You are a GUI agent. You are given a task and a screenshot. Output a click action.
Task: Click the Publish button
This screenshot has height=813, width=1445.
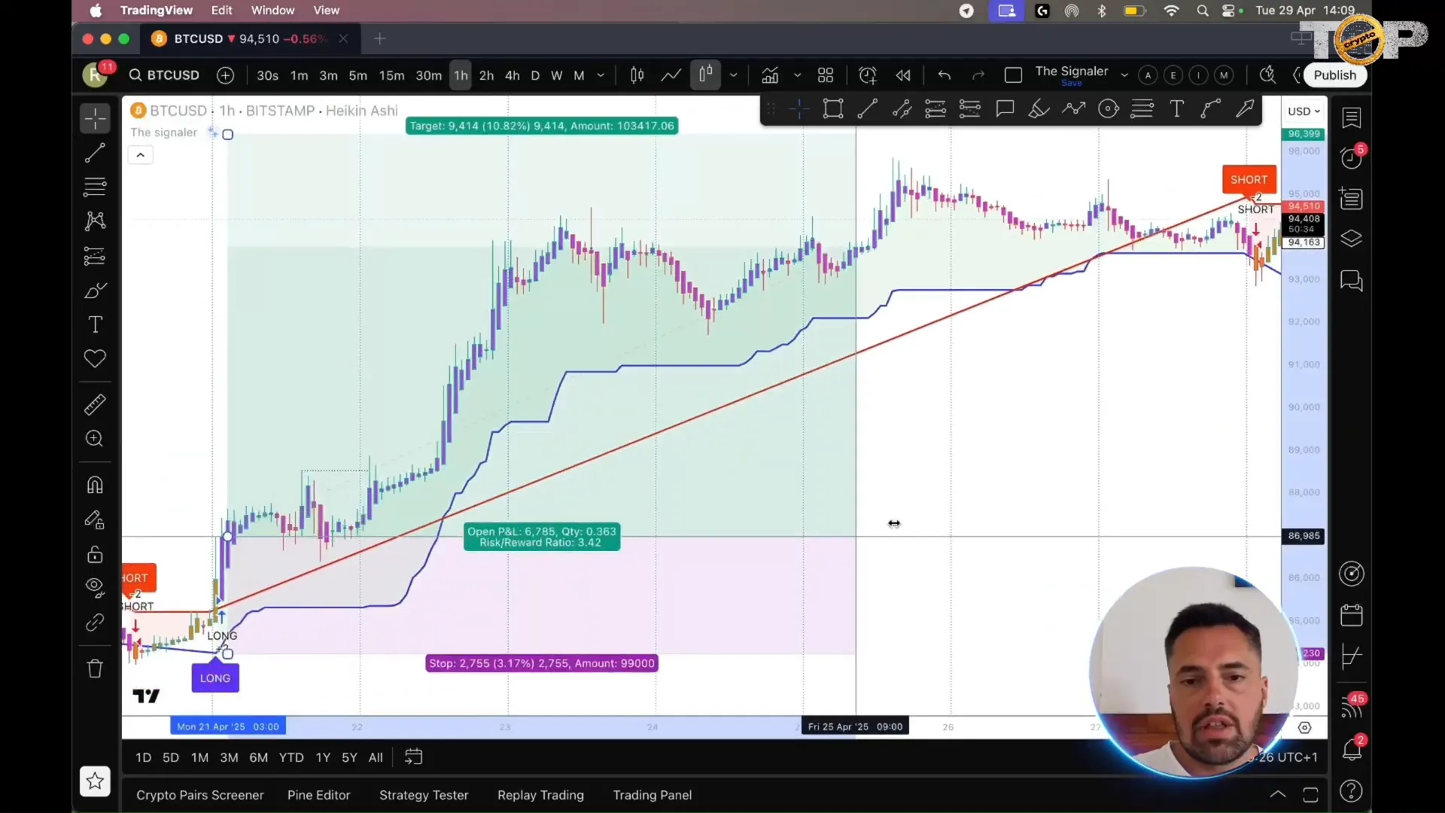1334,75
